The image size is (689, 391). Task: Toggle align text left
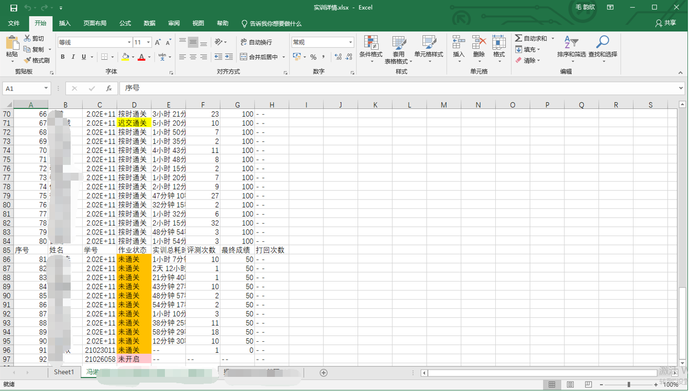coord(182,57)
